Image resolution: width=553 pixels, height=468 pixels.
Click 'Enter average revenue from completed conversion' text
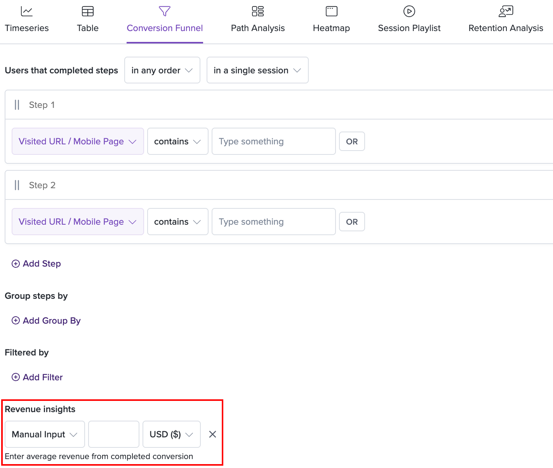[x=99, y=456]
